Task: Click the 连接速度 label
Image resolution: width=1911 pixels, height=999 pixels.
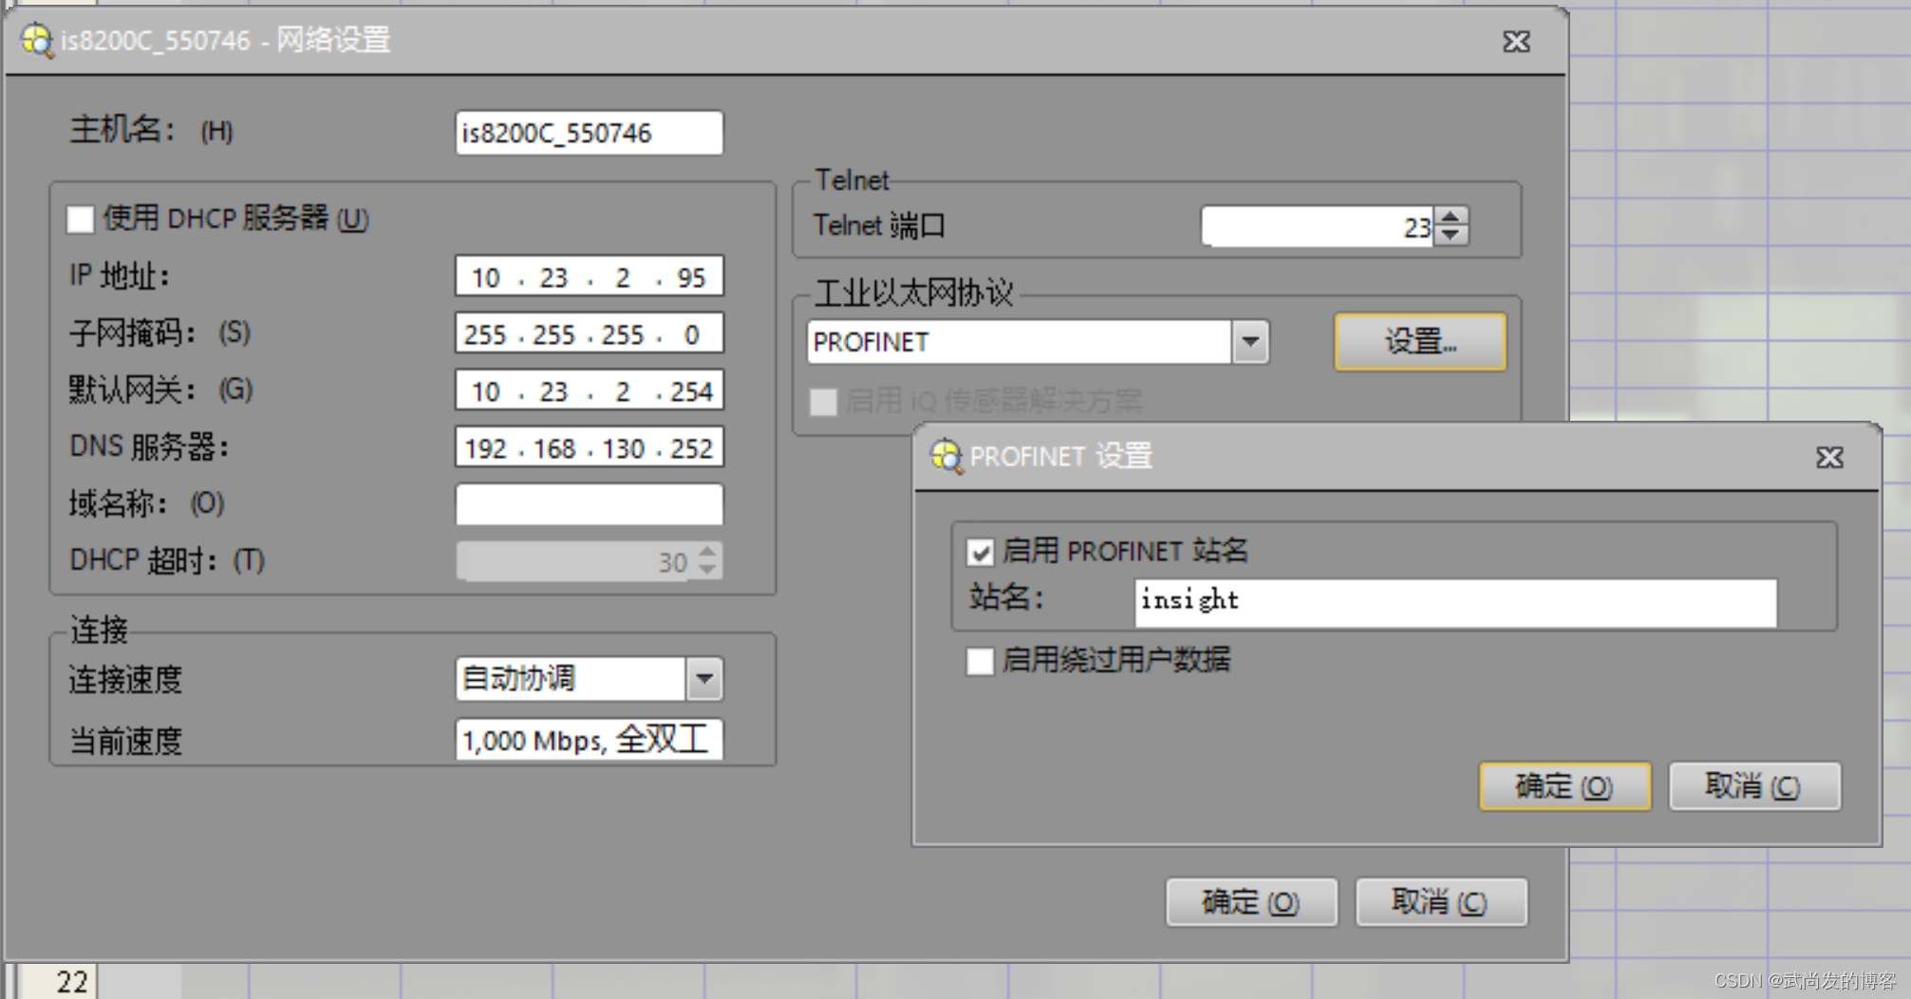Action: [125, 680]
